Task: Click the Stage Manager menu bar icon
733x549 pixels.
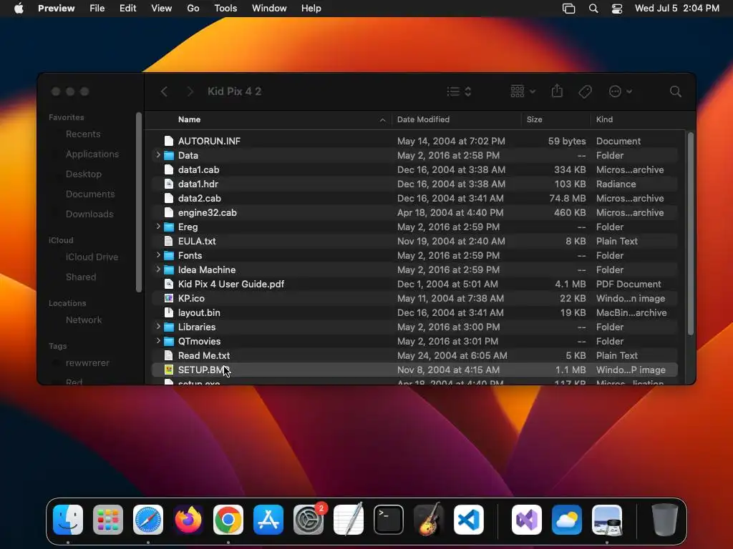Action: tap(568, 9)
